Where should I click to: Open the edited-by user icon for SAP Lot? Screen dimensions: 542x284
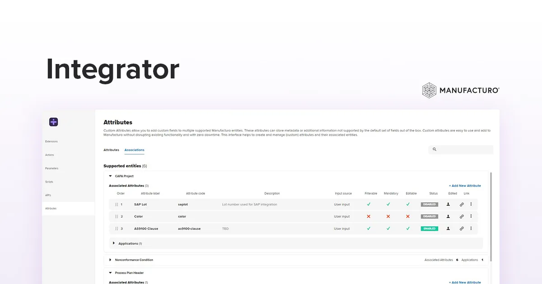click(448, 204)
